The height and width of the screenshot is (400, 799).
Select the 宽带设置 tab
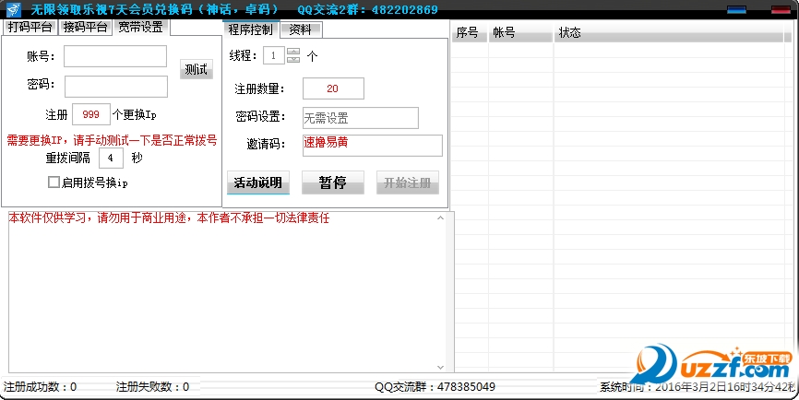140,27
